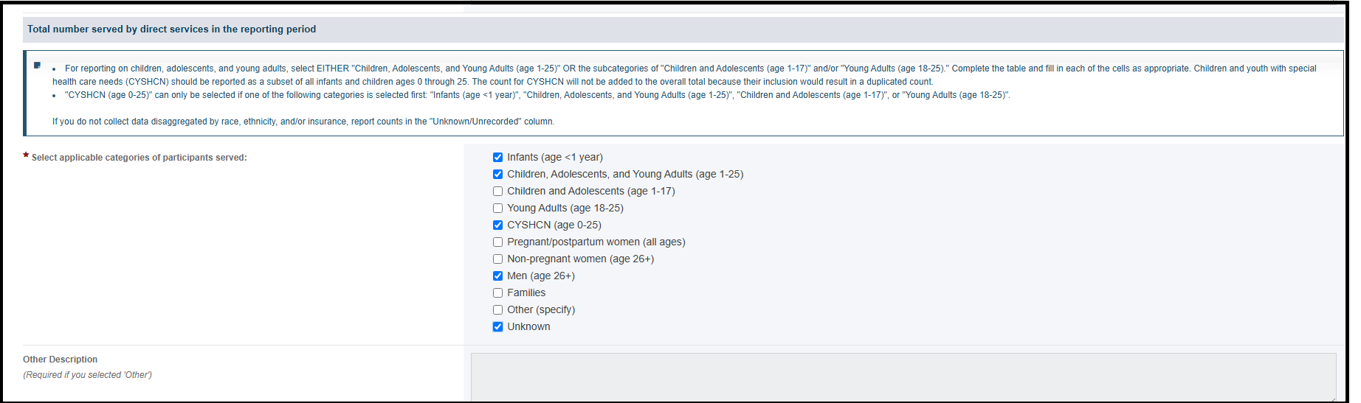This screenshot has width=1361, height=403.
Task: Check Non-pregnant women (age 26+) option
Action: pos(497,259)
